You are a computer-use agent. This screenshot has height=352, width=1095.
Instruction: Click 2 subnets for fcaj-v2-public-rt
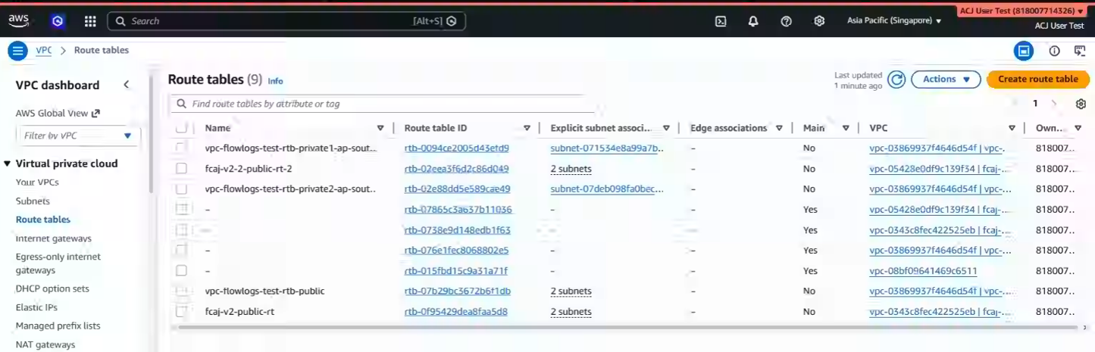coord(571,312)
